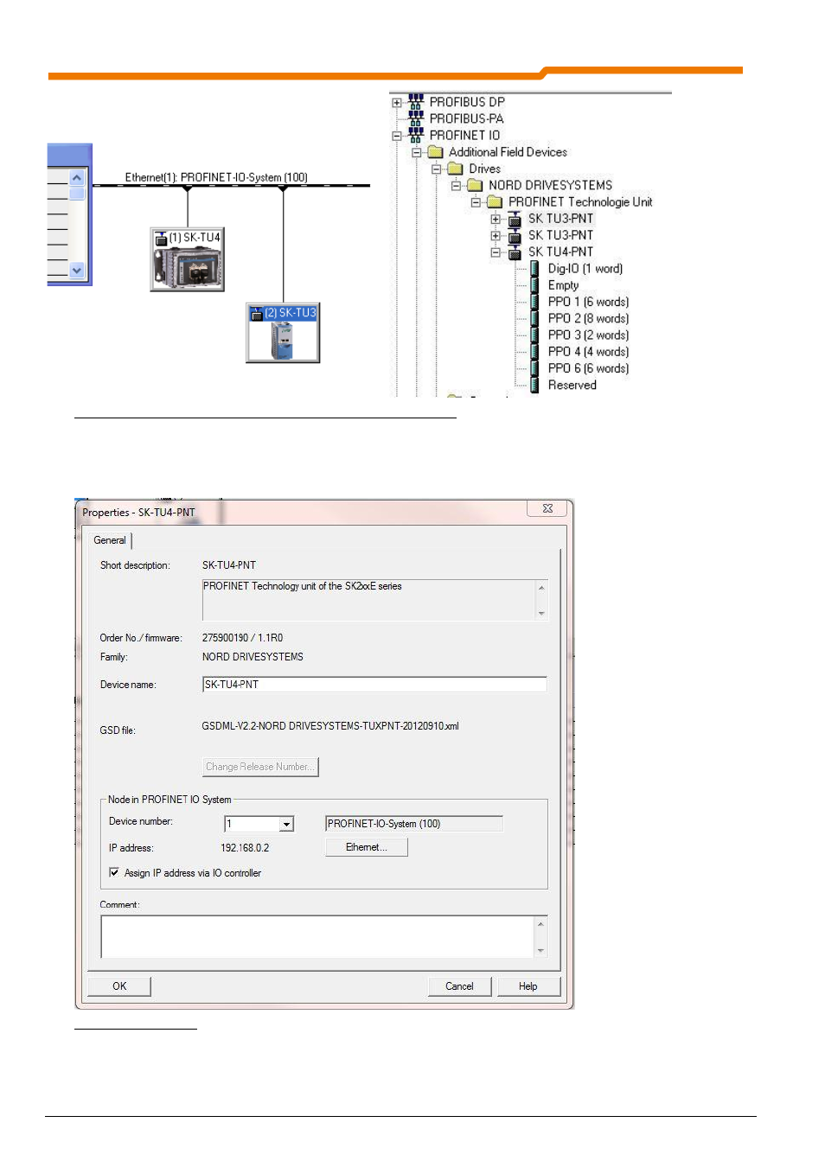Expand the PROFIBUS DP tree node

397,103
